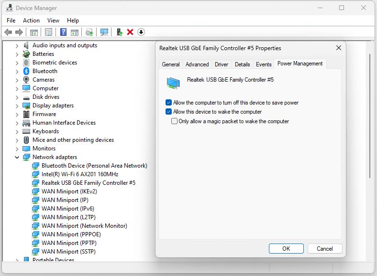
Task: Expand the Keyboards node
Action: [x=17, y=132]
